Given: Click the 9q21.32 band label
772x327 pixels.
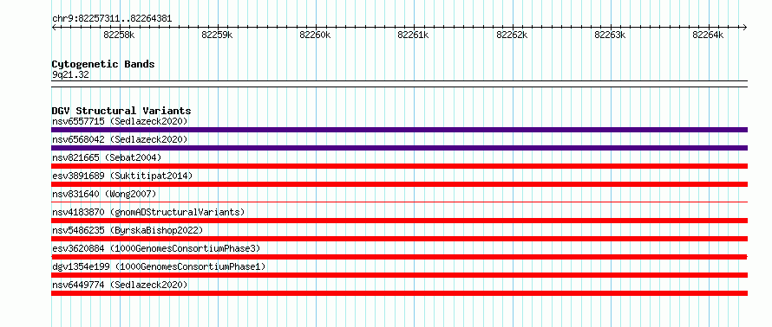Looking at the screenshot, I should pos(70,75).
